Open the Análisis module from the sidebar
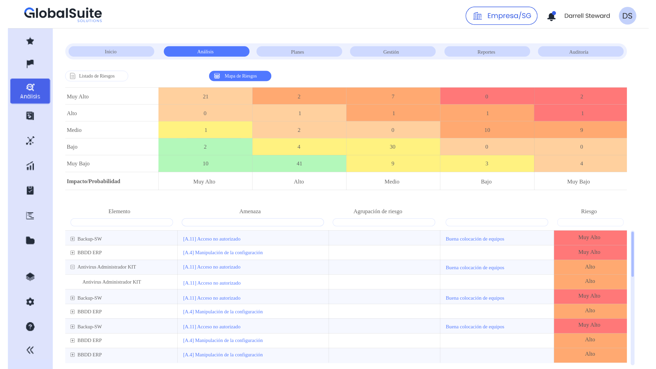The height and width of the screenshot is (369, 656). [x=30, y=91]
